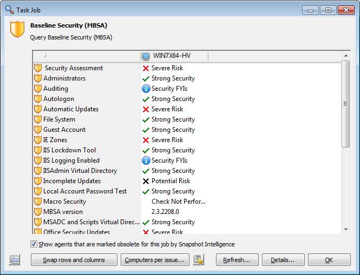Screen dimensions: 360x275
Task: Click the export icon beside Computers per issue
Action: (198, 260)
